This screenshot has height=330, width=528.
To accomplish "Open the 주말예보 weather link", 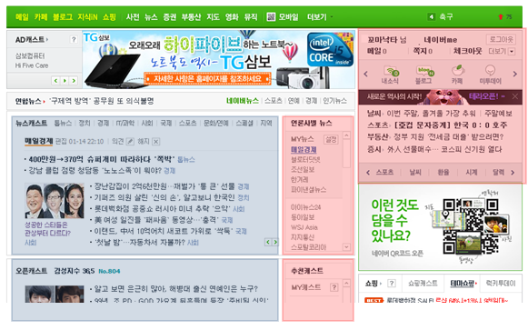I will point(498,114).
